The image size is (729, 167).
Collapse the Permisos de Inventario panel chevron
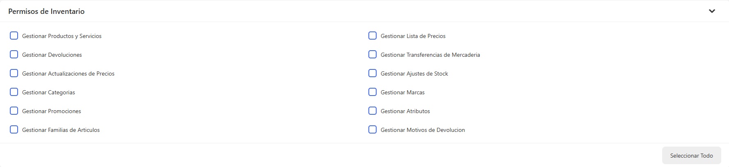712,11
